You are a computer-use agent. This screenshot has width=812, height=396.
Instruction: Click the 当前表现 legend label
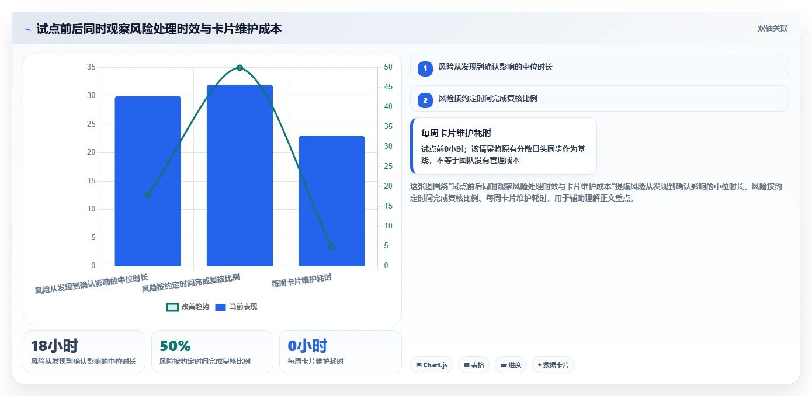point(243,307)
